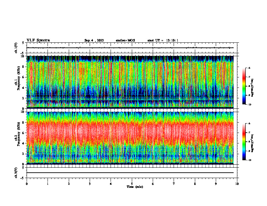Viewport: 267px width, 206px height.
Task: Click the ch.1 voltage waveform trace
Action: 130,48
